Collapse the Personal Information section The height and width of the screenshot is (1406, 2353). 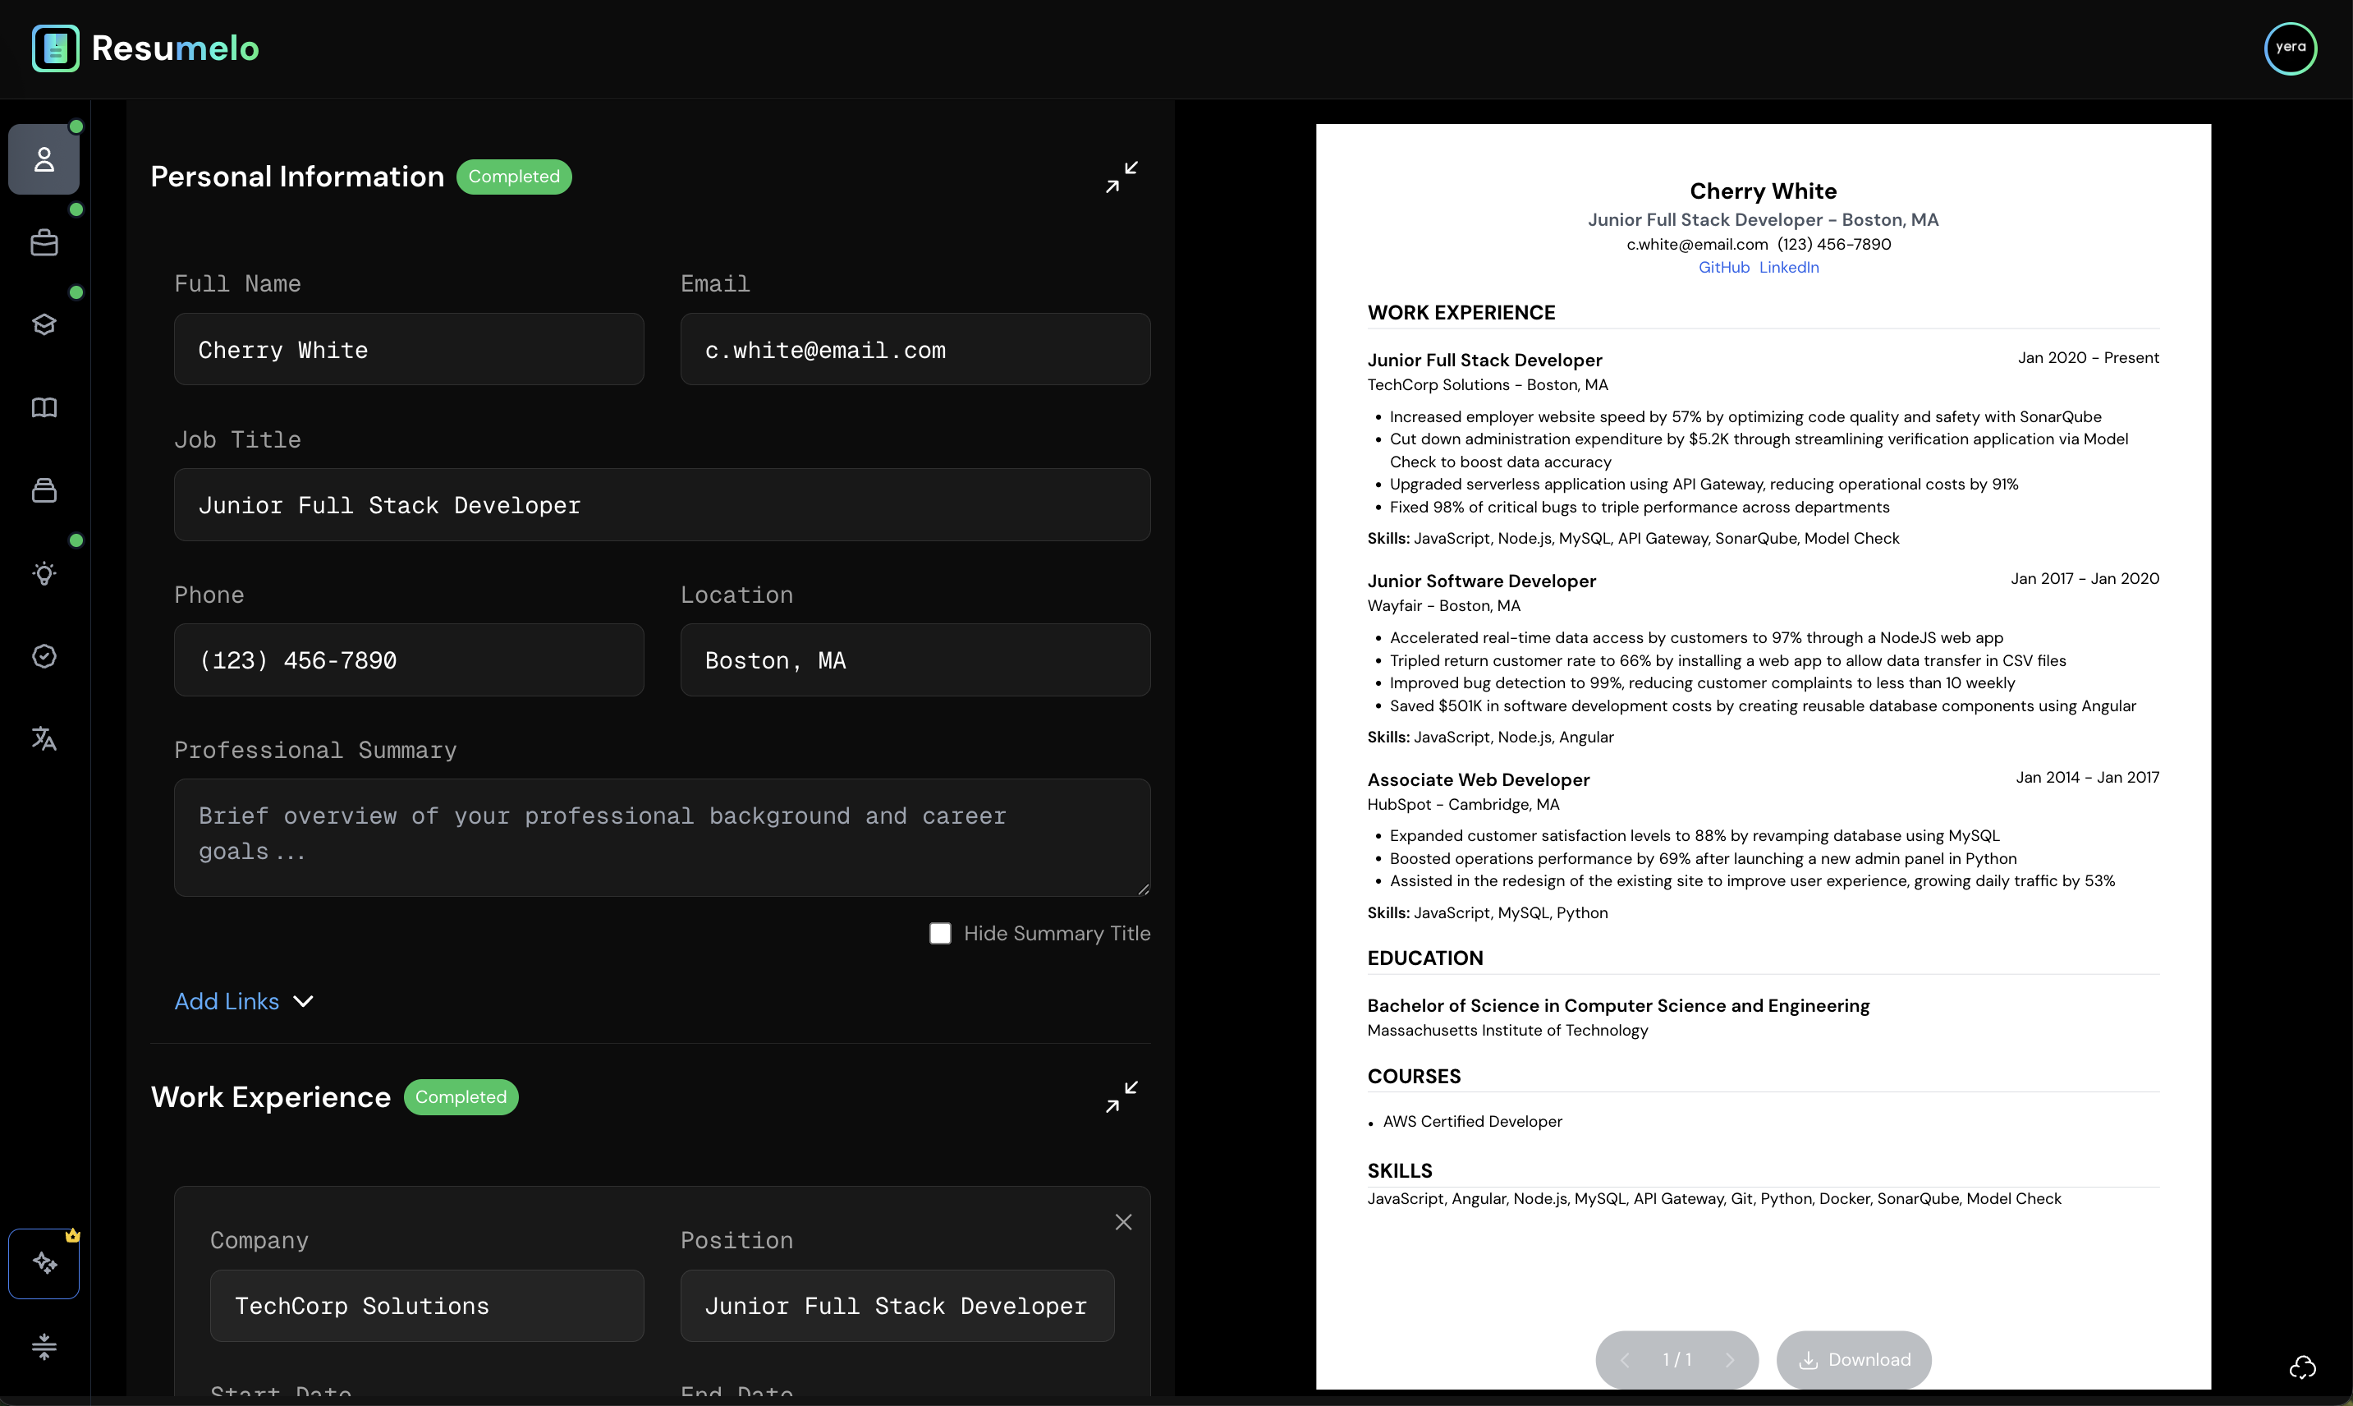click(1121, 177)
